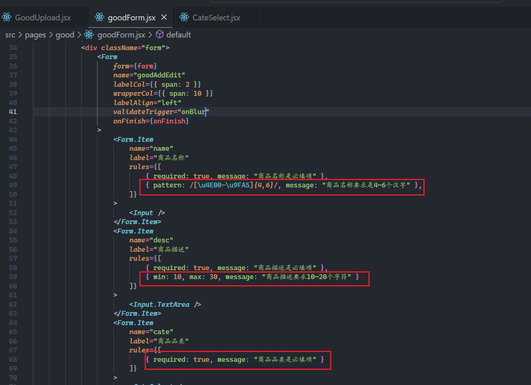Screen dimensions: 531x385
Task: Click the wrapperCol span: 10 line
Action: tap(163, 93)
